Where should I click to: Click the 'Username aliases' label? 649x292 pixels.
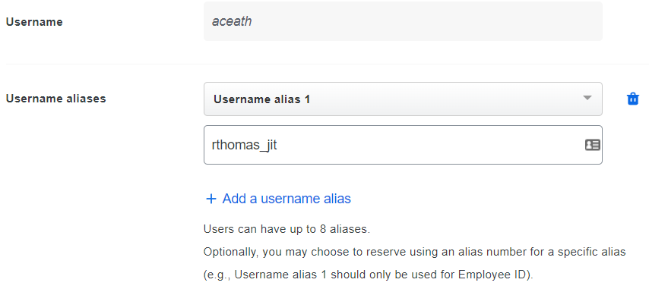(x=56, y=99)
